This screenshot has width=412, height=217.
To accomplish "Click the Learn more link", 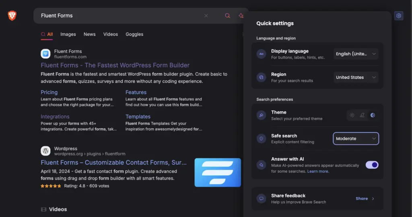I will point(318,171).
